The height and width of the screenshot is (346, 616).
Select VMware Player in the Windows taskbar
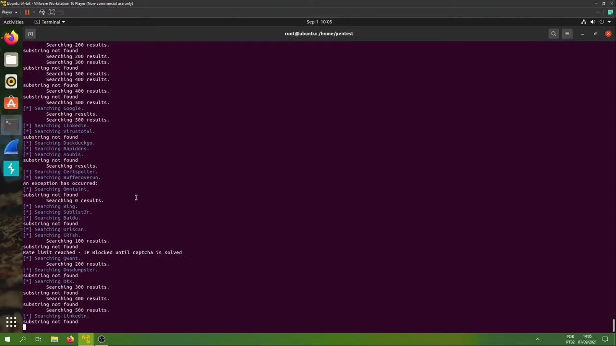pos(86,339)
